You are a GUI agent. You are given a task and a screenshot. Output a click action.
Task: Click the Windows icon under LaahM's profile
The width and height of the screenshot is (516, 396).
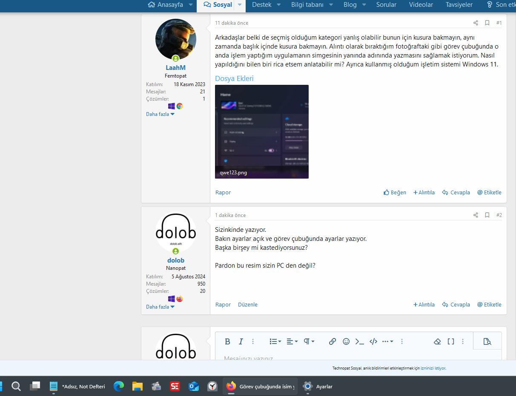point(172,106)
